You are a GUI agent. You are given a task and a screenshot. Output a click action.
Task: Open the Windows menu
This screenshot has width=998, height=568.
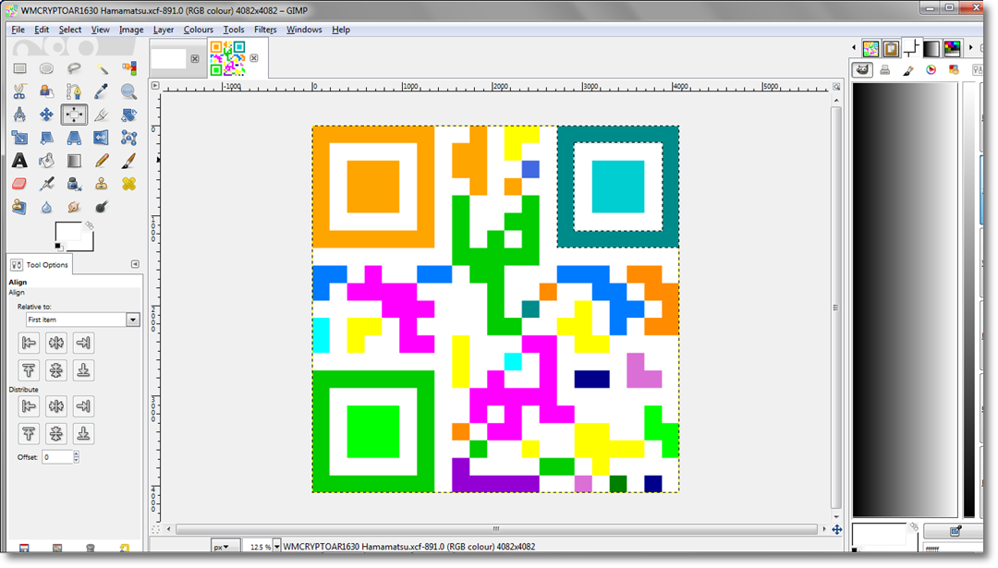tap(304, 30)
